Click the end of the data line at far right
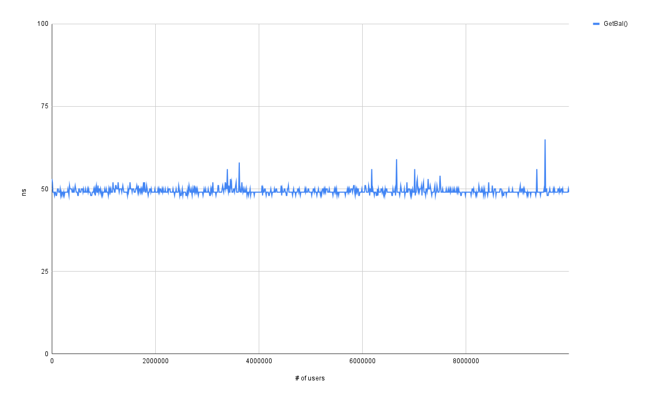Viewport: 650px width, 402px height. [x=569, y=188]
